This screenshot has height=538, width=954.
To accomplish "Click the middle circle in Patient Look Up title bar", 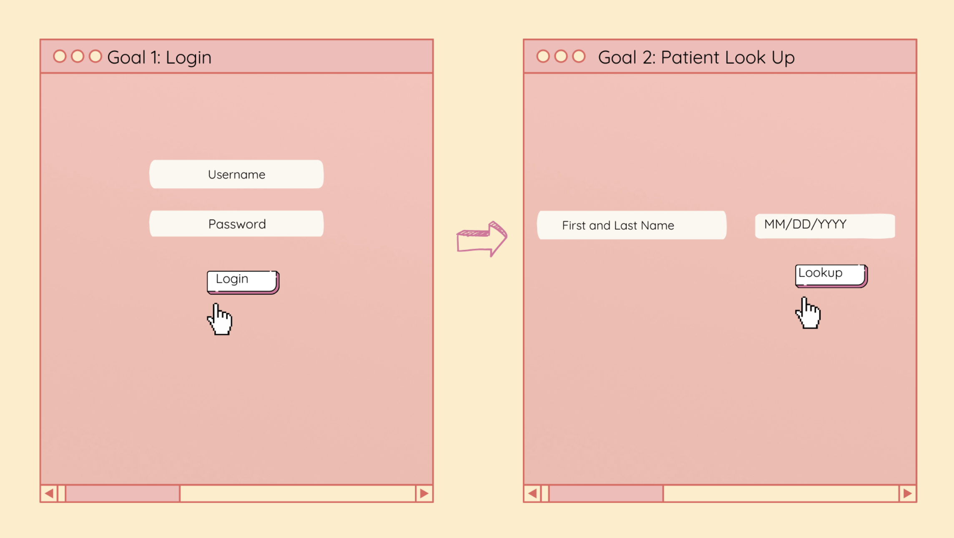I will pyautogui.click(x=561, y=56).
